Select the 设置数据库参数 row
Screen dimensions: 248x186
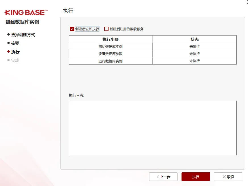[111, 54]
